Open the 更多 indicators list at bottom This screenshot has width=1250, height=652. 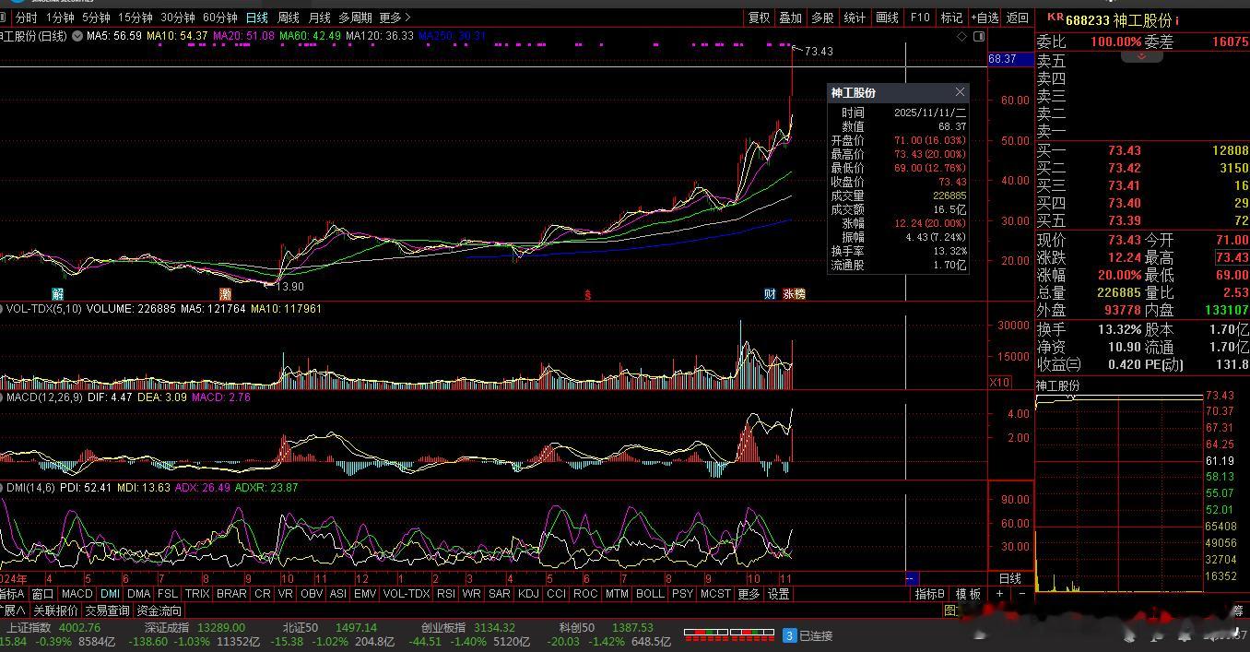click(749, 594)
